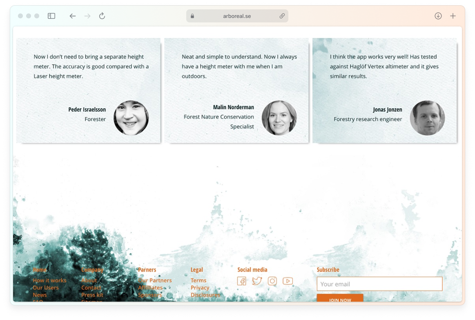Click the Your email subscribe field
This screenshot has width=475, height=320.
tap(379, 284)
